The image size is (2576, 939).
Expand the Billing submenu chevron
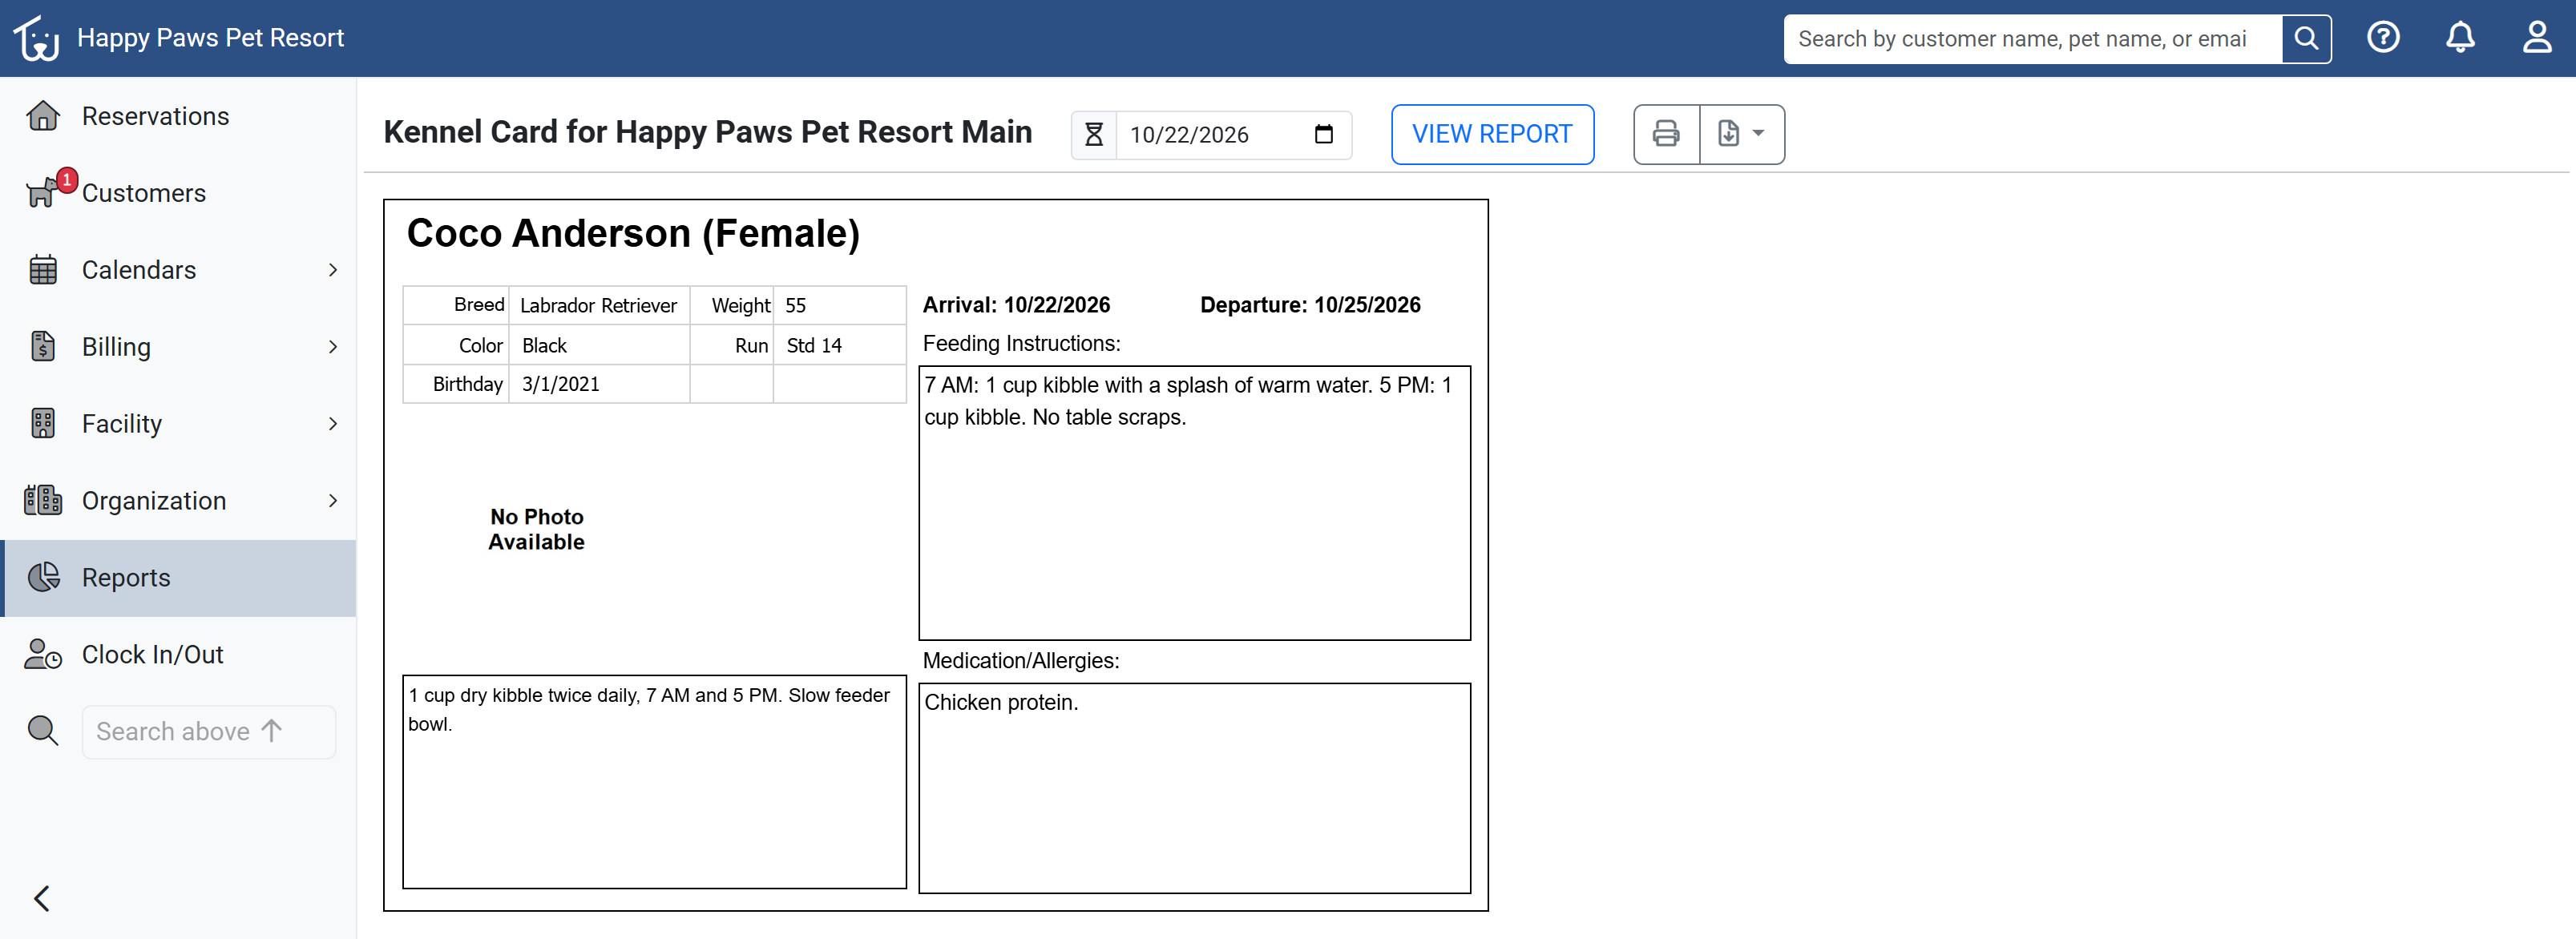click(x=333, y=346)
